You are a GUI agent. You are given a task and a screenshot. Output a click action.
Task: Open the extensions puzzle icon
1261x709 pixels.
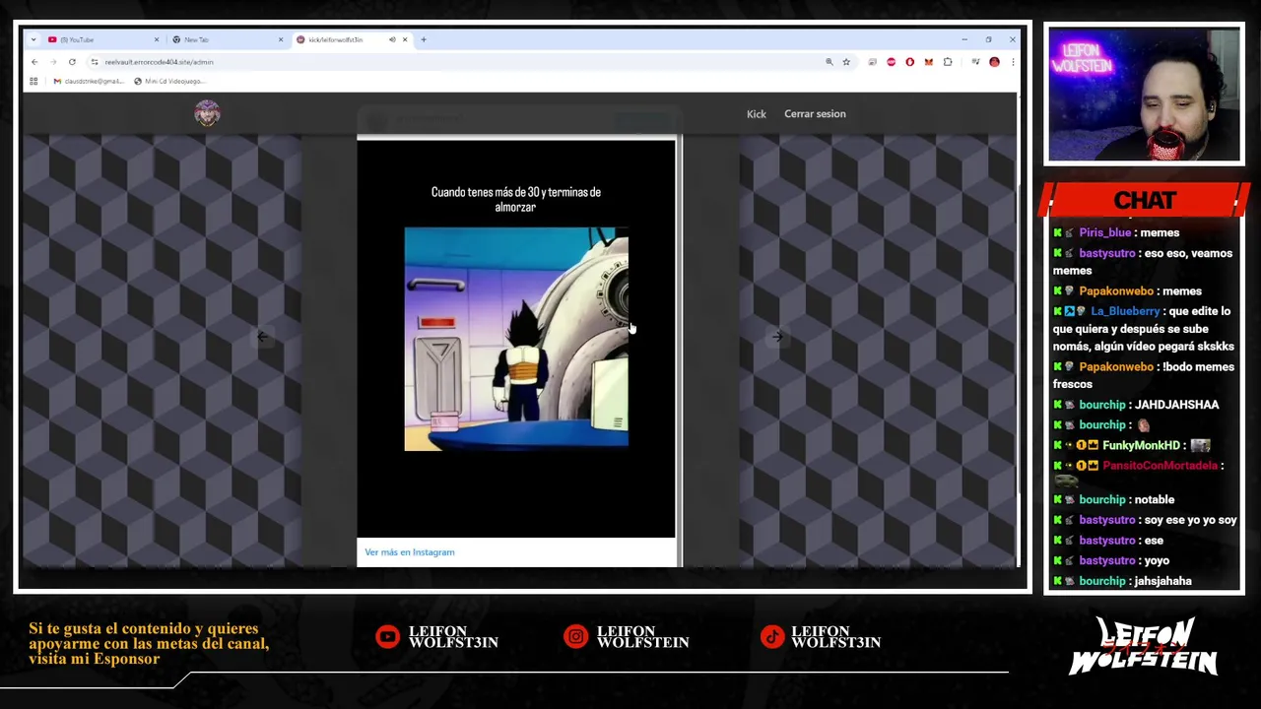pyautogui.click(x=948, y=62)
